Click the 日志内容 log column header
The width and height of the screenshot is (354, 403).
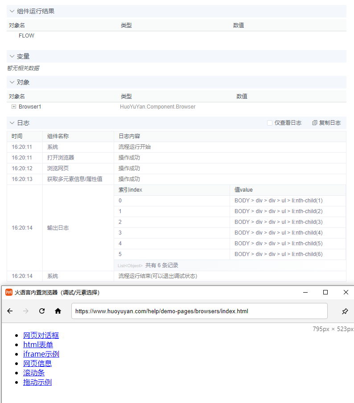tap(230, 136)
